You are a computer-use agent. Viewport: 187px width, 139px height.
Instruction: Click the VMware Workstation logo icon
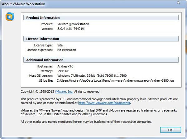point(9,17)
